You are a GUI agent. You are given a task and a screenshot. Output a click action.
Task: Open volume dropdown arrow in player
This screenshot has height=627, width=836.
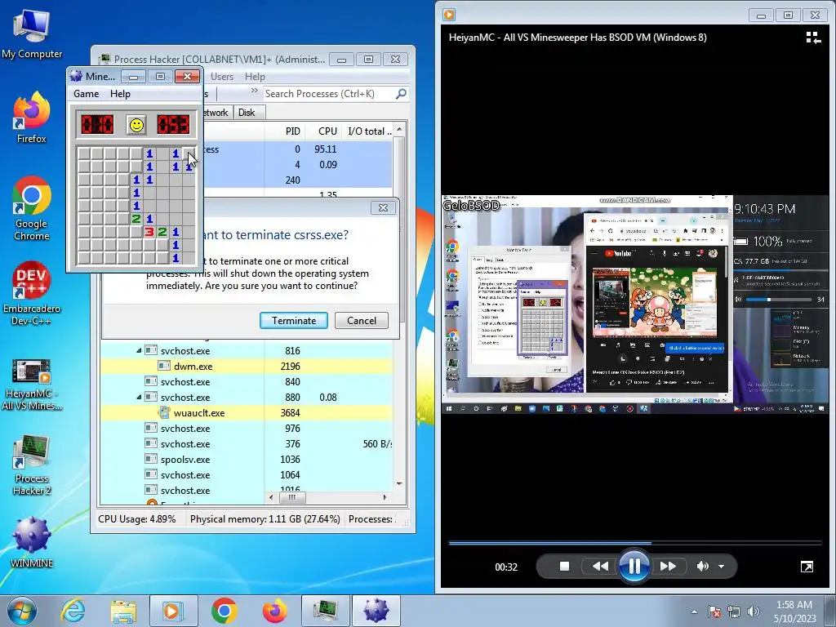click(x=722, y=567)
